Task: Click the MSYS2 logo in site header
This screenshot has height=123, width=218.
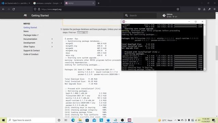Action: pos(25,15)
